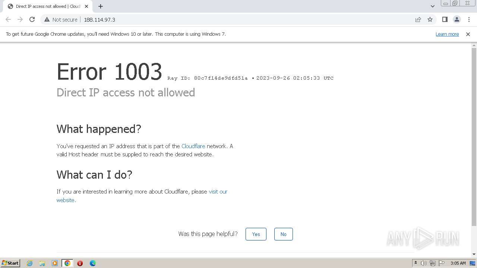477x268 pixels.
Task: Open Windows Explorer folder in taskbar
Action: pos(42,263)
